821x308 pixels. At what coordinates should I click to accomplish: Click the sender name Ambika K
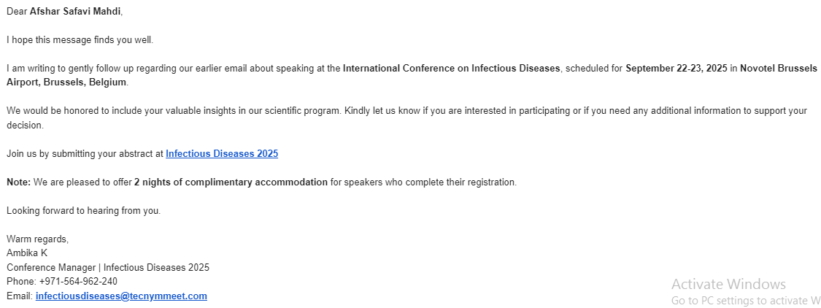click(x=27, y=253)
